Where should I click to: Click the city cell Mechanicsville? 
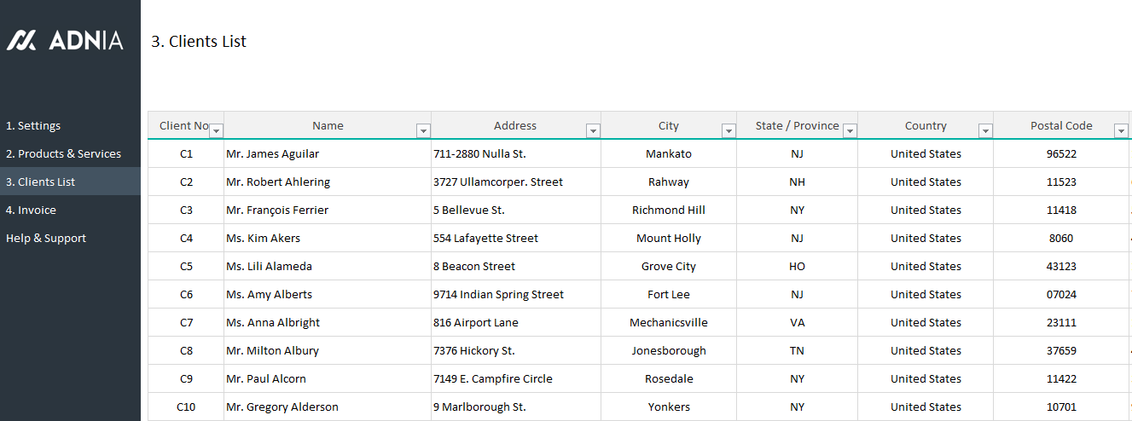pos(668,322)
